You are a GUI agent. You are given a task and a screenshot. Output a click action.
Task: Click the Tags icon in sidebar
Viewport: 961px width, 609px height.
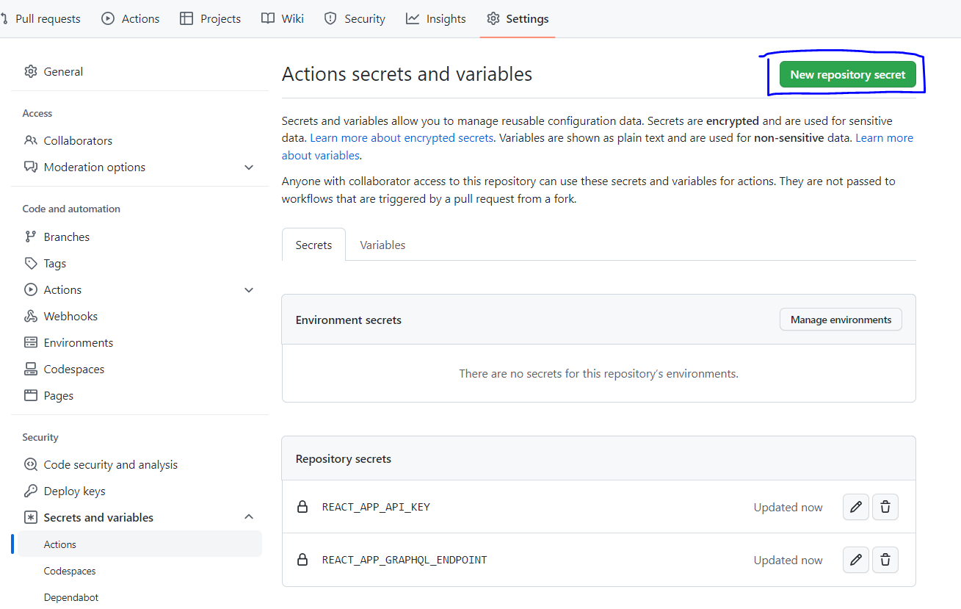(x=31, y=263)
